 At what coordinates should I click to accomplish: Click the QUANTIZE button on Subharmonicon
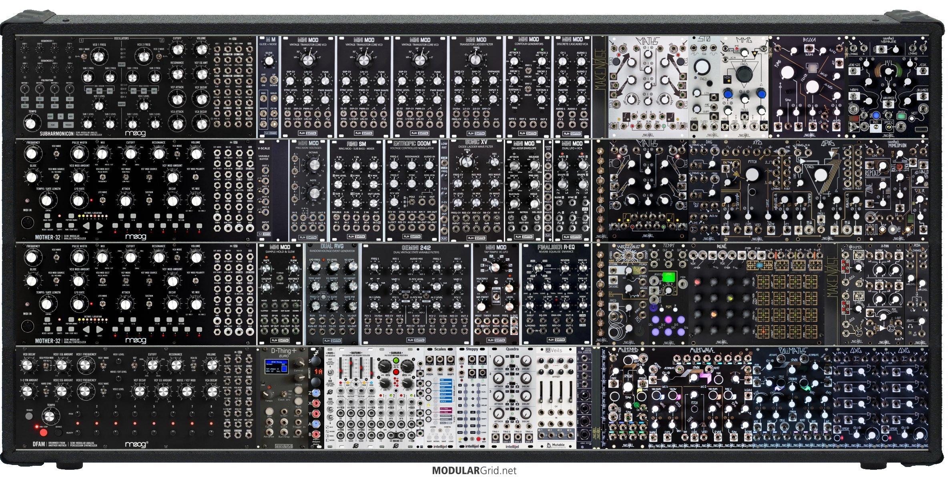(x=121, y=104)
